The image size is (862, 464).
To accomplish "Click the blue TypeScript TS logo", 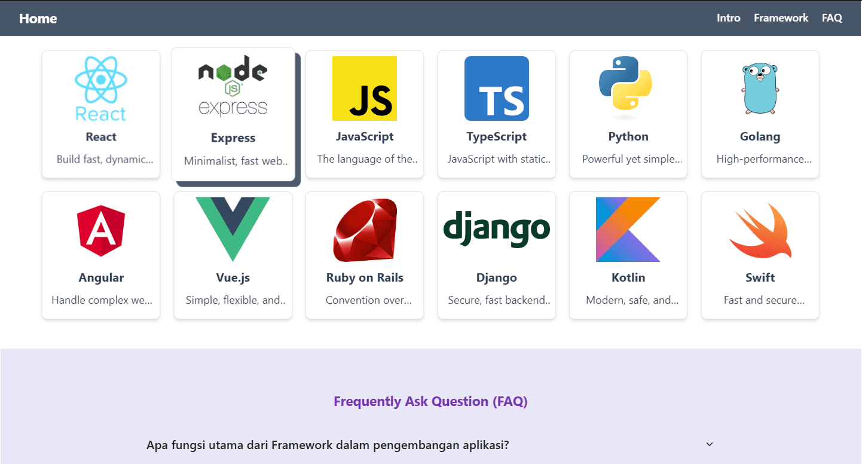I will [x=496, y=88].
